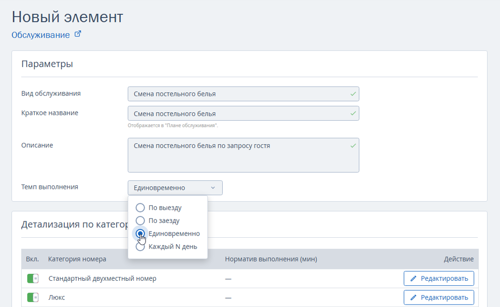Select the Единовременно radio option
This screenshot has height=307, width=500.
pos(140,233)
